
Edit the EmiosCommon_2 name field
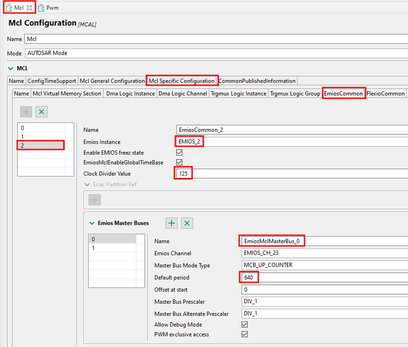(x=292, y=130)
